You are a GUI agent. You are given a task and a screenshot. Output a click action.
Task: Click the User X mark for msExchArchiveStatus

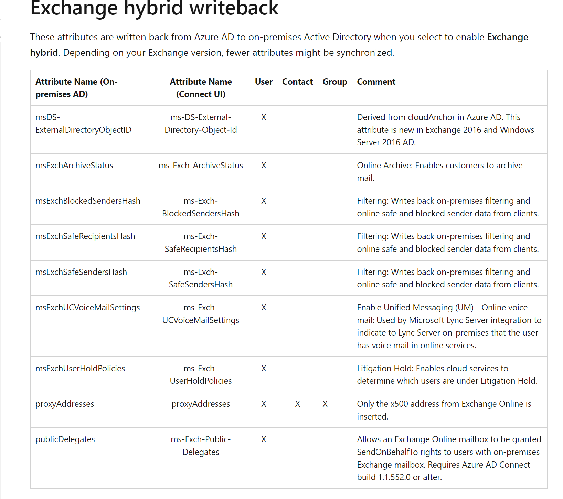(264, 165)
